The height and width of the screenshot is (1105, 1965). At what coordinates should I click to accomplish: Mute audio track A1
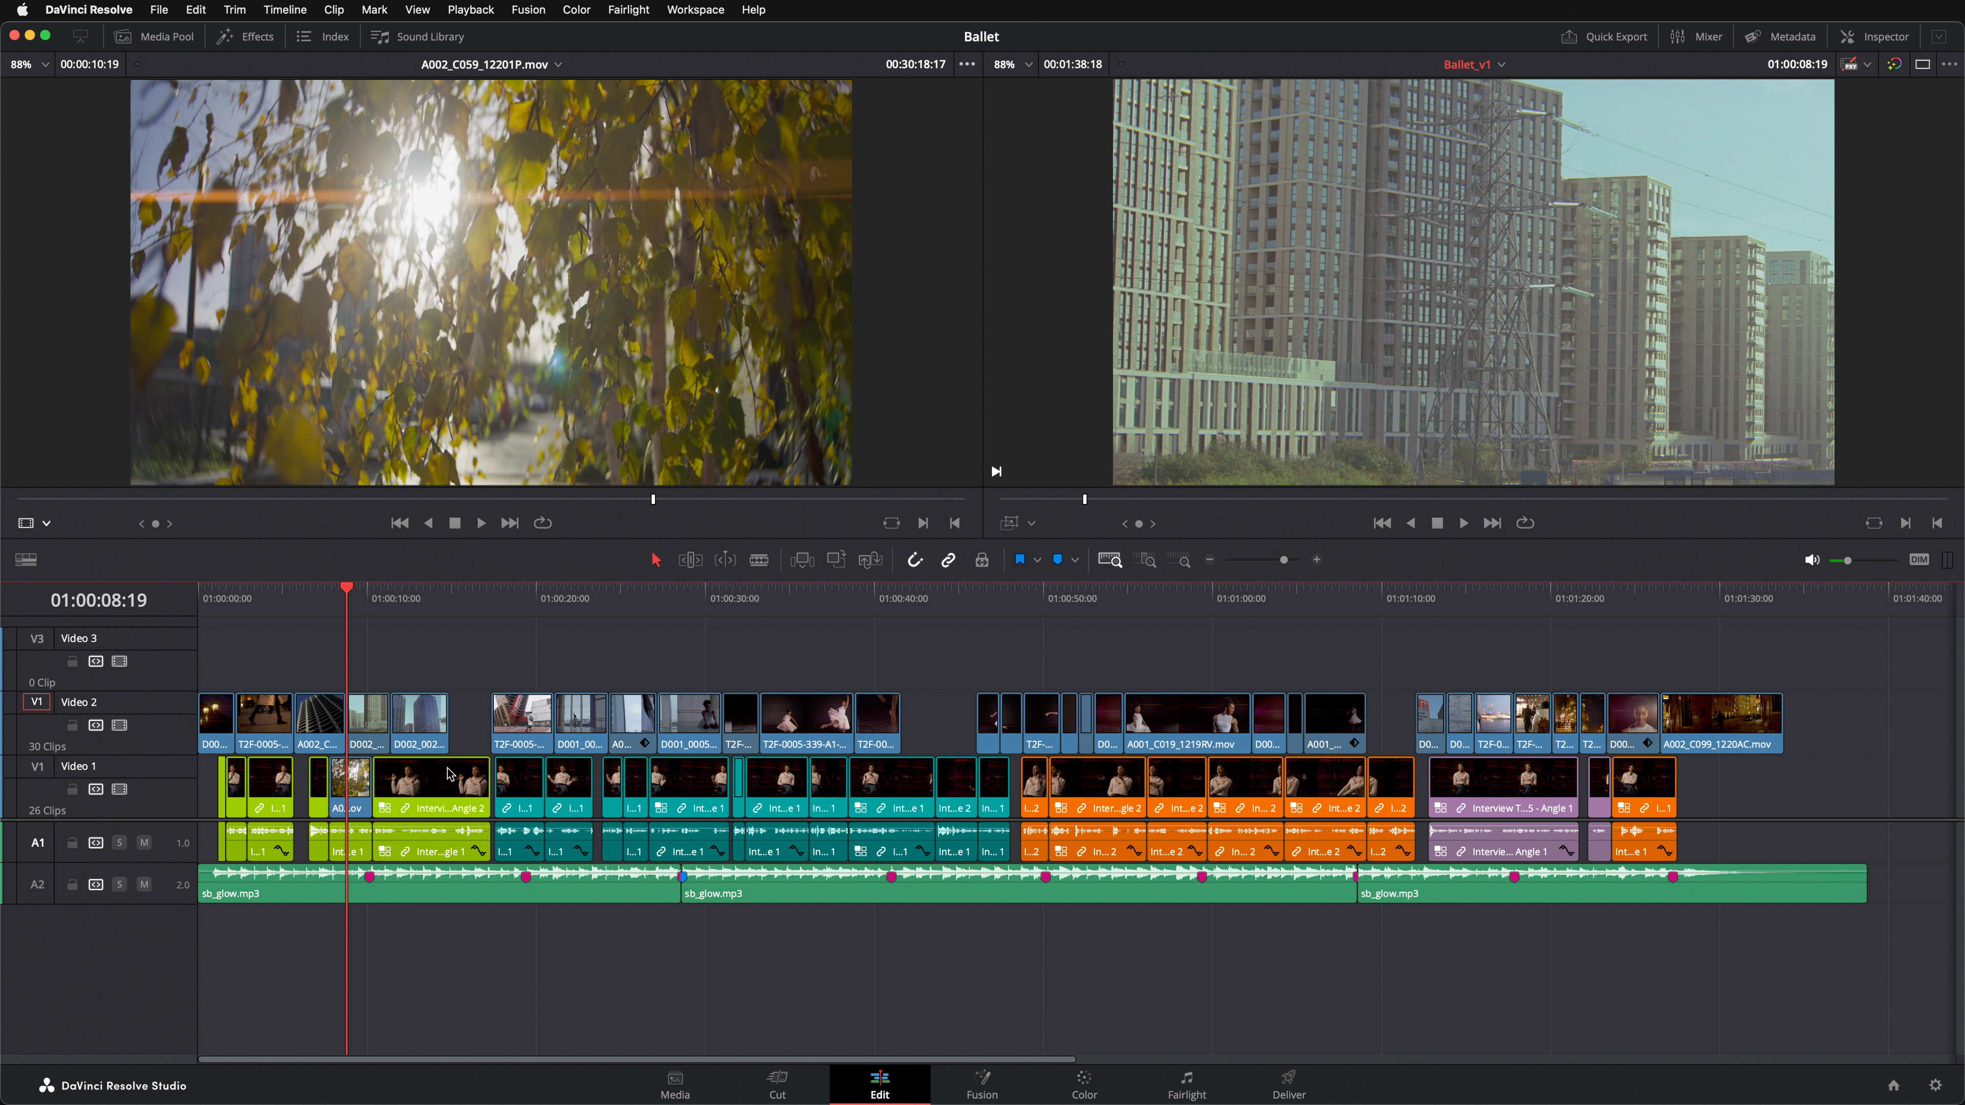pos(143,842)
